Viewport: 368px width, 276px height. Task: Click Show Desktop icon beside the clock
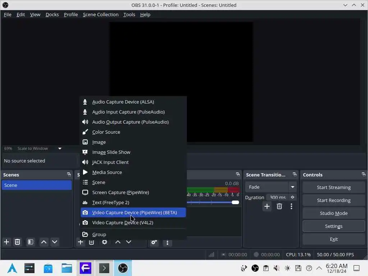[356, 268]
